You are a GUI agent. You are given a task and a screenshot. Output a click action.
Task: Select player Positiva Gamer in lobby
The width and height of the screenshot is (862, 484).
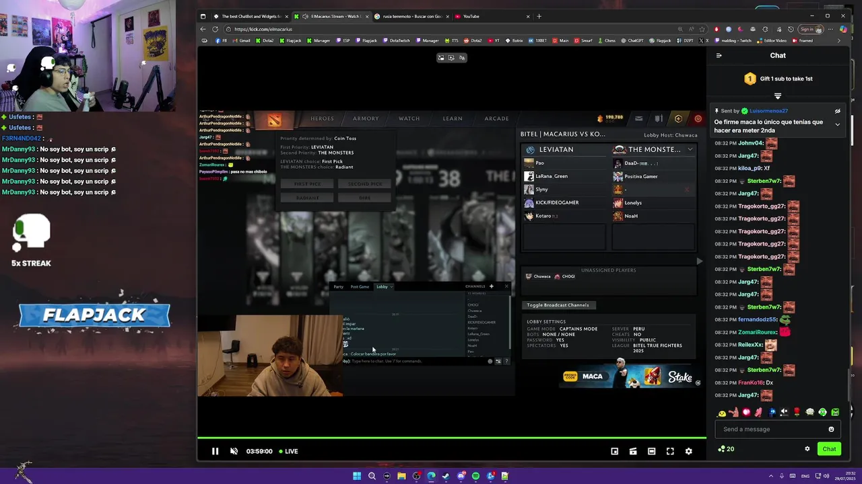pyautogui.click(x=640, y=176)
